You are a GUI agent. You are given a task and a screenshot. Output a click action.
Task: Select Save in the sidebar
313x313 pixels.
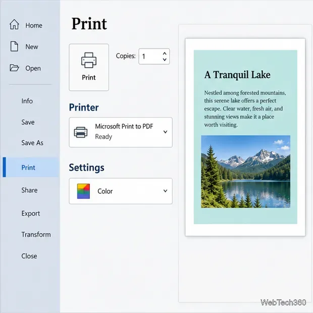[28, 122]
